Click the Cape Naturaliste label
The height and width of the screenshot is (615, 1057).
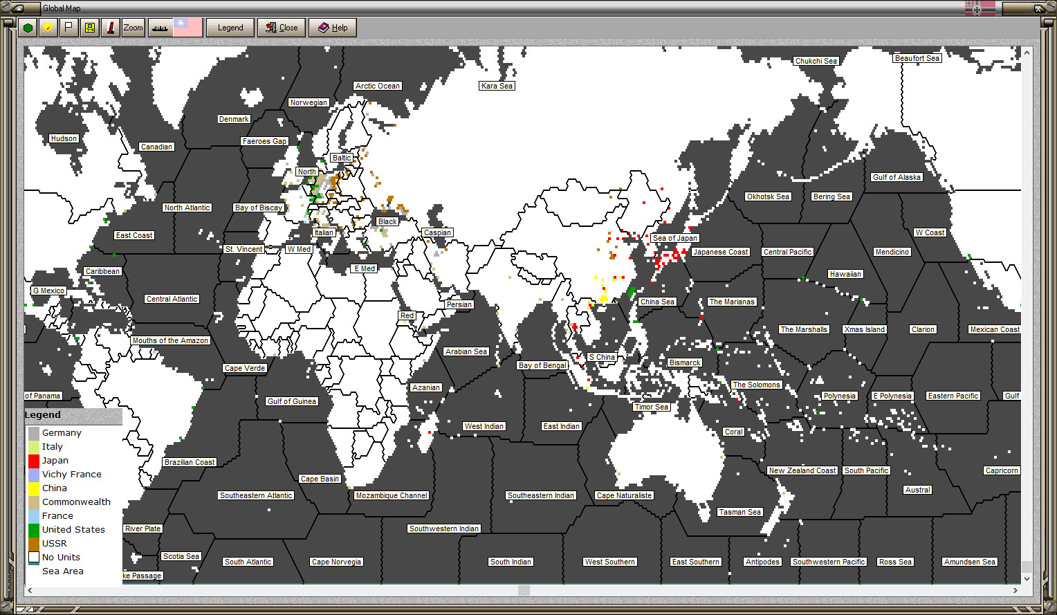(x=624, y=495)
